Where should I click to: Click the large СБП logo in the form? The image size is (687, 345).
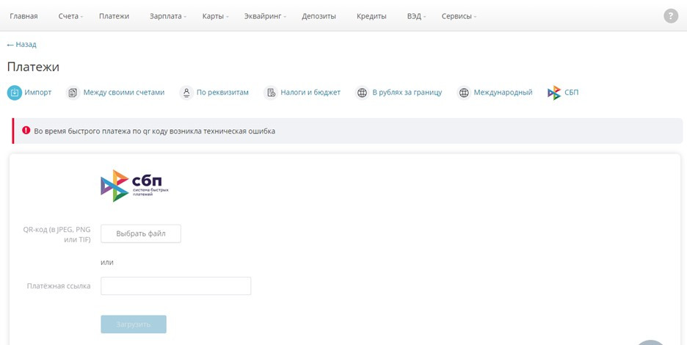point(134,186)
